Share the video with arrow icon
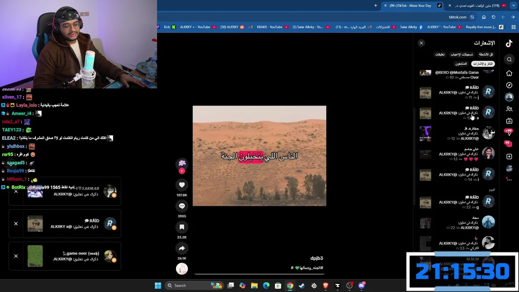Screen dimensions: 519x292 [x=182, y=248]
